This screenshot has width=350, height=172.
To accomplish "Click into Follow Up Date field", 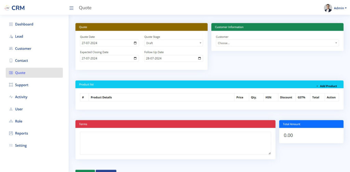I will (174, 58).
